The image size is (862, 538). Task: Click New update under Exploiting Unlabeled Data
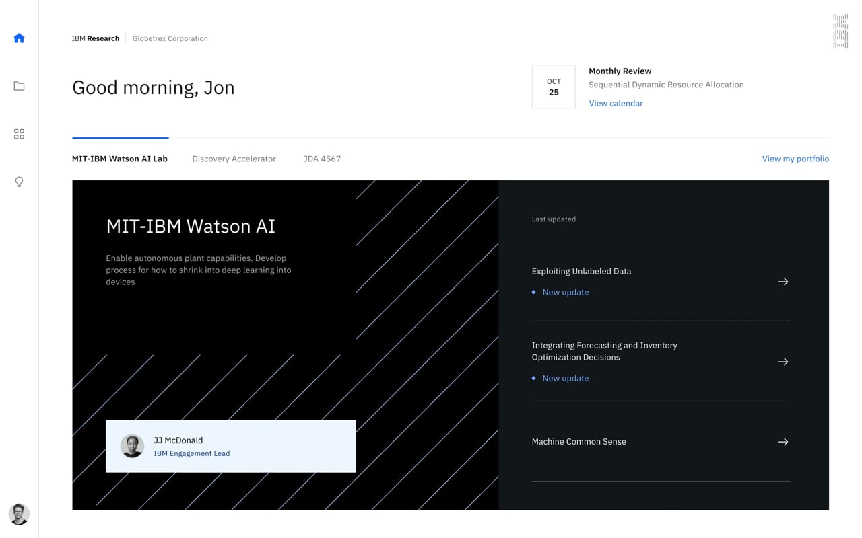click(566, 292)
